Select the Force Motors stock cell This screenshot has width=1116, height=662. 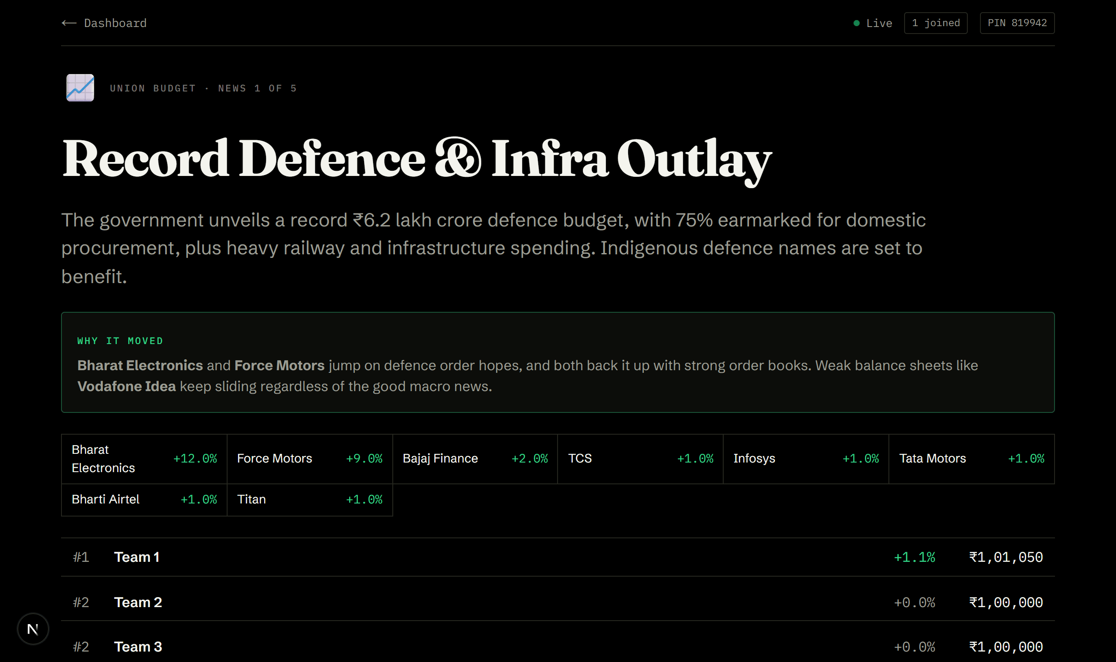(x=310, y=459)
